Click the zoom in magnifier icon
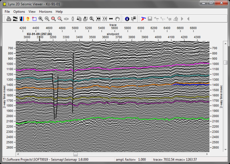The image size is (230, 164). (x=40, y=19)
